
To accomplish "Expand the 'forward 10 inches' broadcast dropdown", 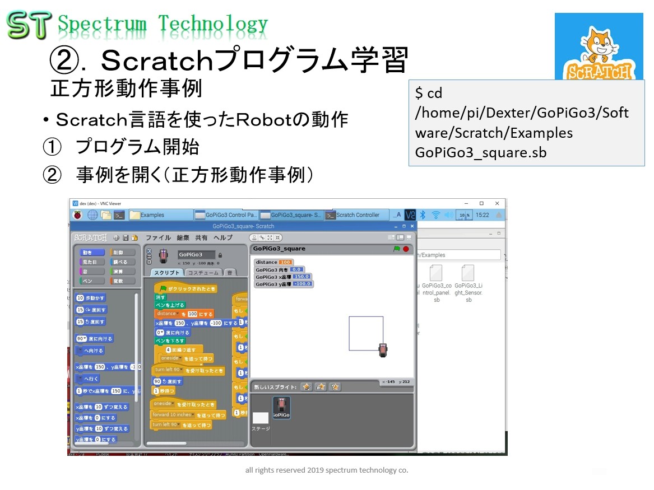I will (x=193, y=415).
